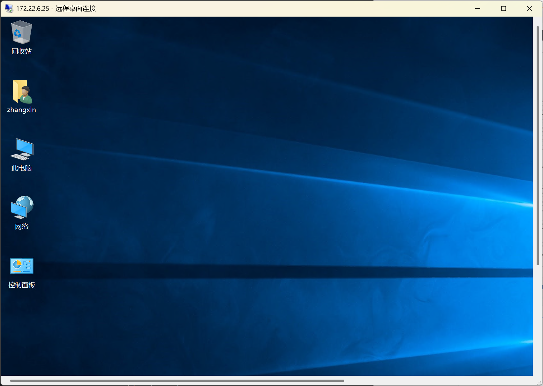Select the This PC (此电脑) icon
Viewport: 543px width, 386px height.
22,149
